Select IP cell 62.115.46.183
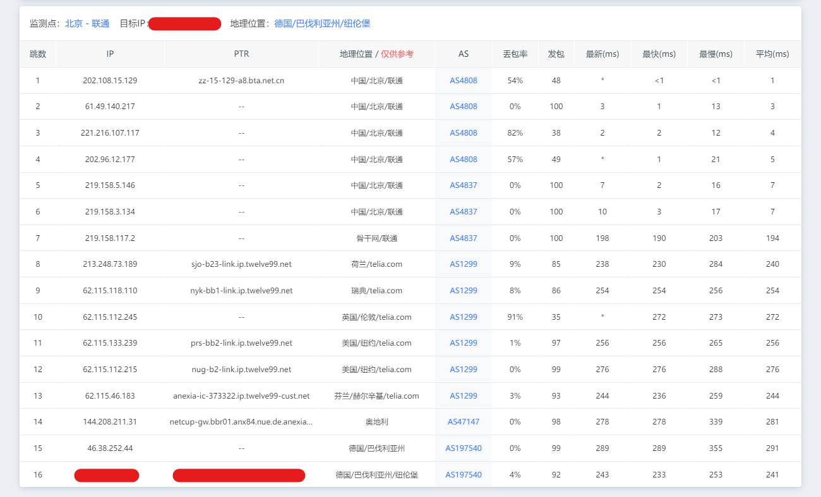The height and width of the screenshot is (497, 821). [x=110, y=396]
